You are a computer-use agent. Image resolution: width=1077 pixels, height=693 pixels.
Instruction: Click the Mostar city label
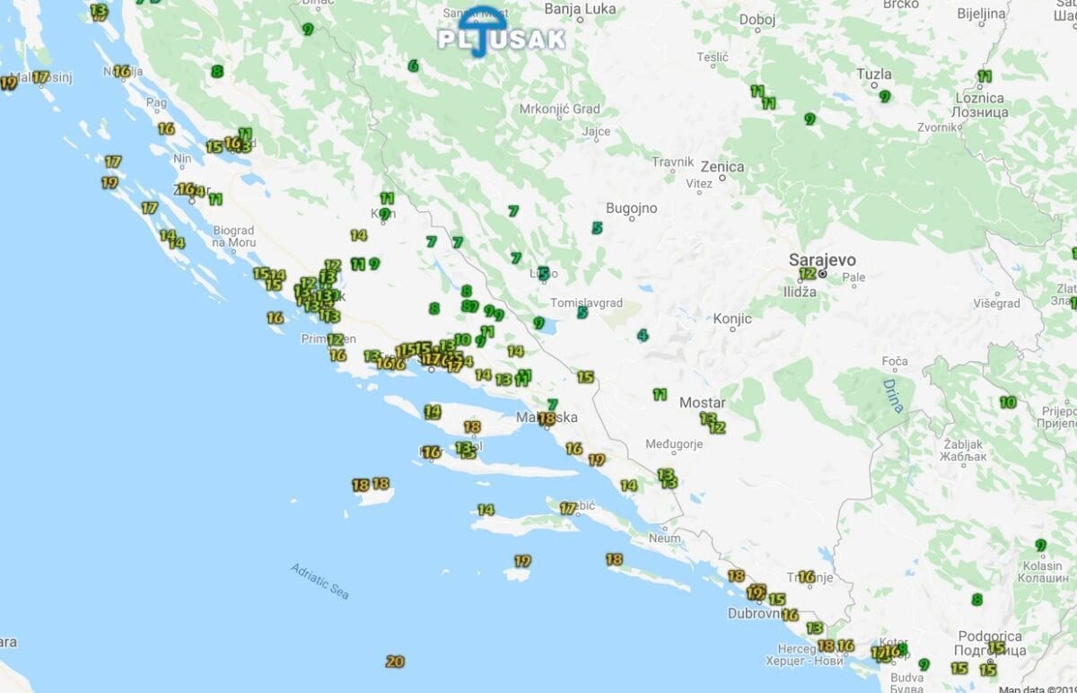click(702, 403)
